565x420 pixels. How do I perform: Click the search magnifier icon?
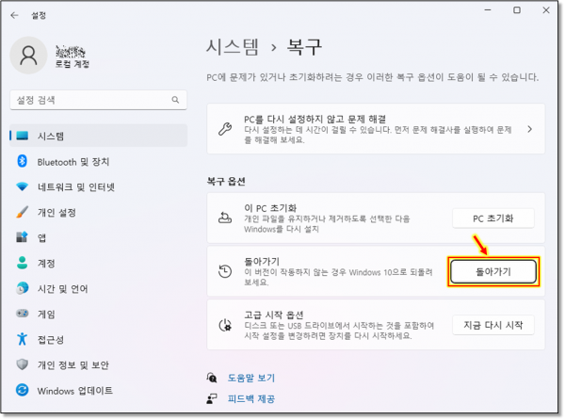pos(175,100)
